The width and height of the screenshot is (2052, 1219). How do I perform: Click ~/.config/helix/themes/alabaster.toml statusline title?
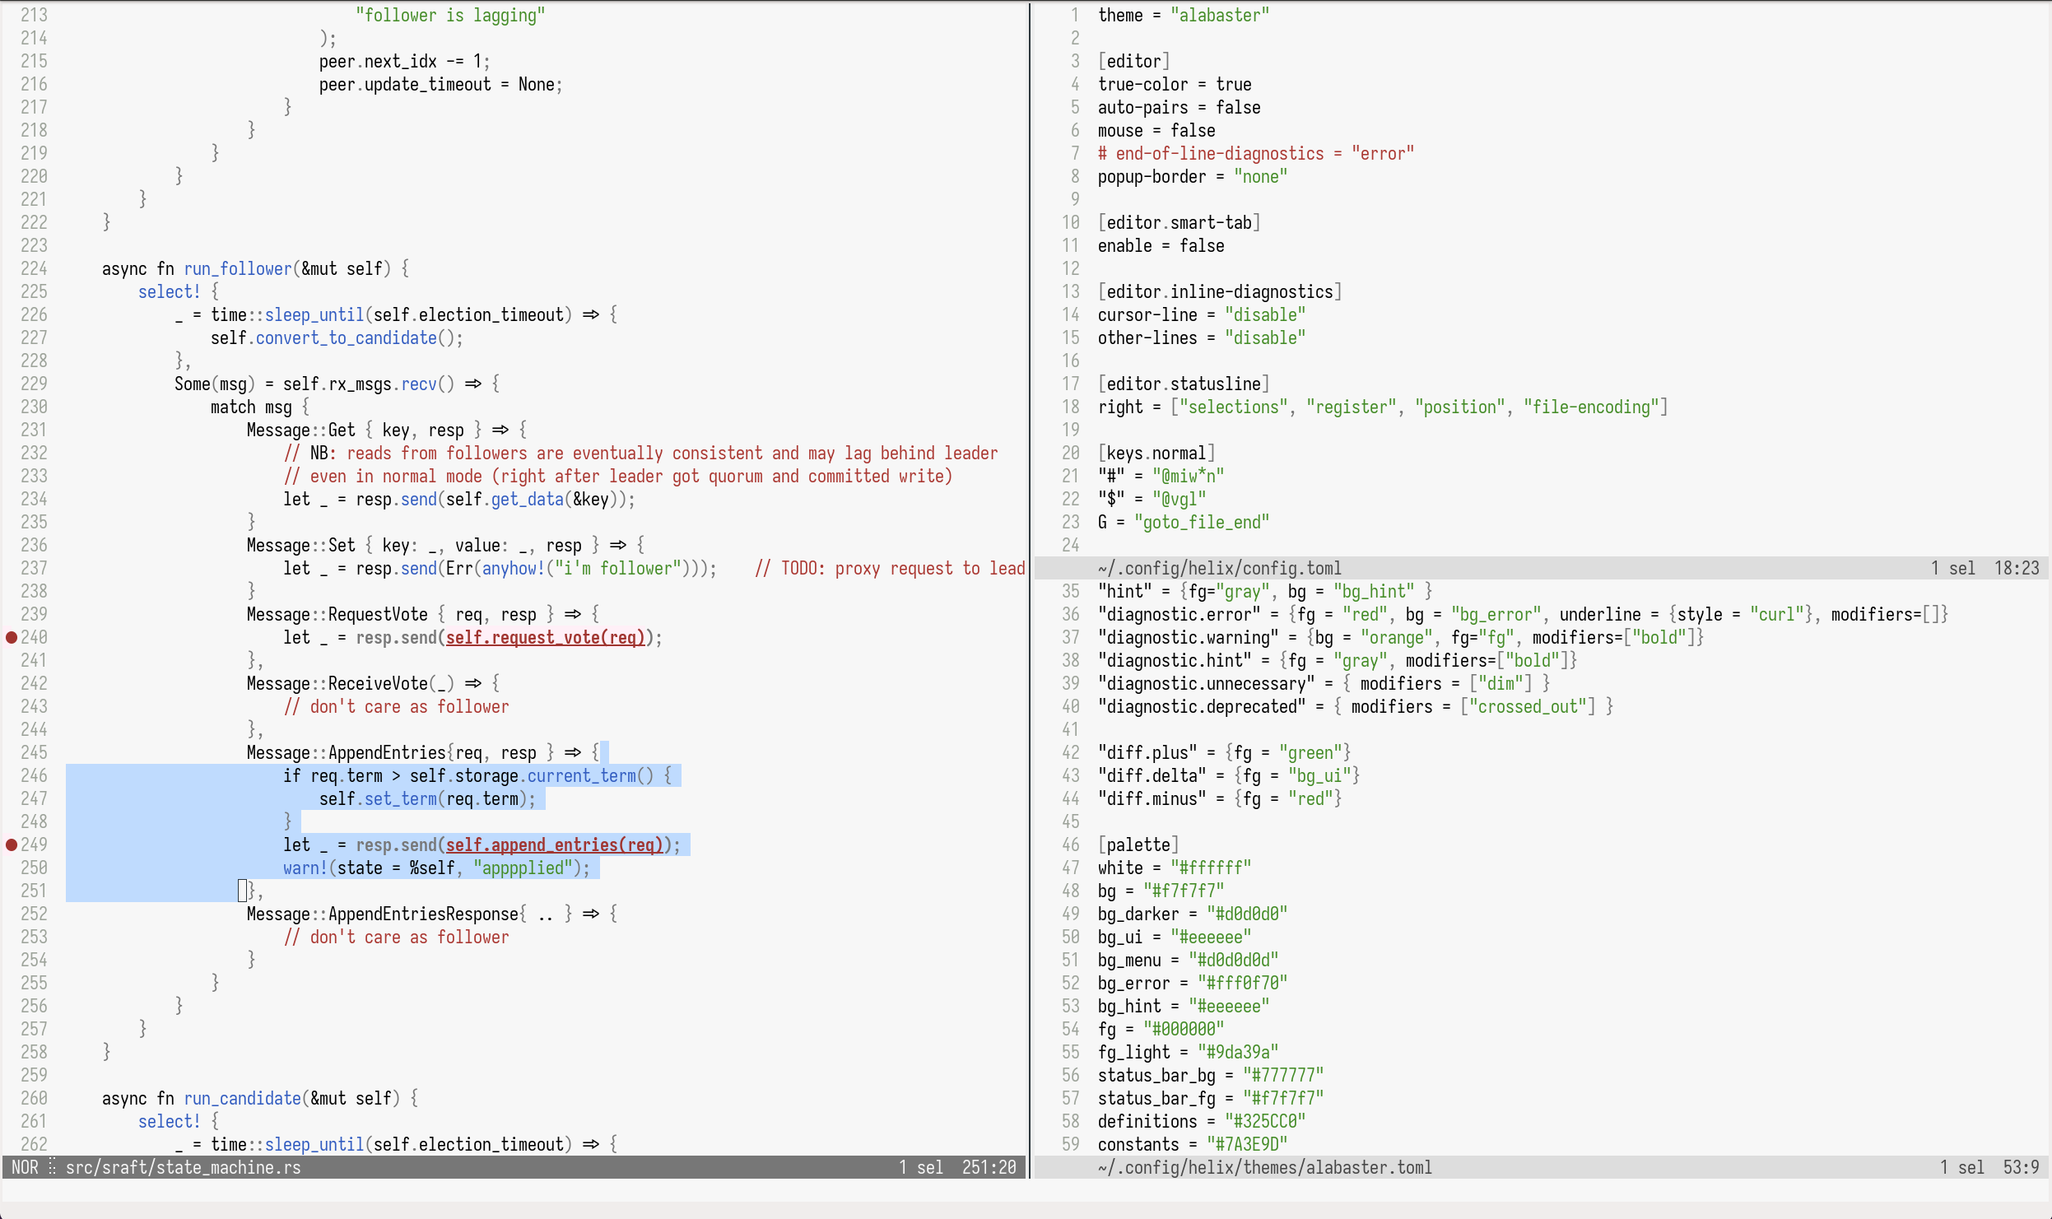(x=1265, y=1167)
